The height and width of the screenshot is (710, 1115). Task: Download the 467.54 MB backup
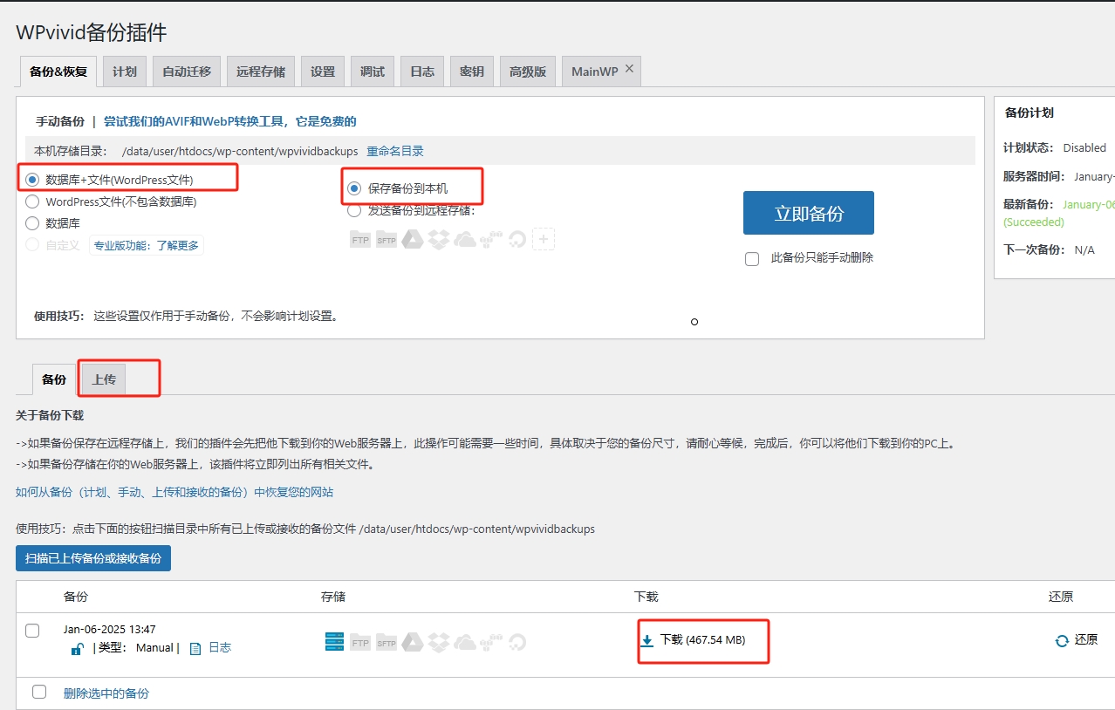[694, 639]
